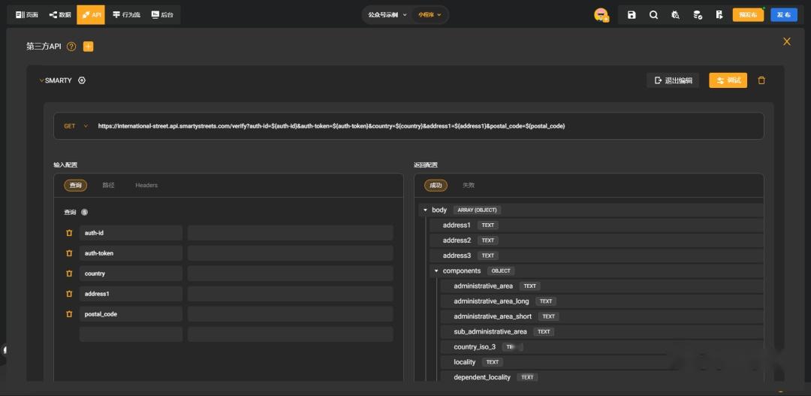Select the locality row

pyautogui.click(x=602, y=362)
